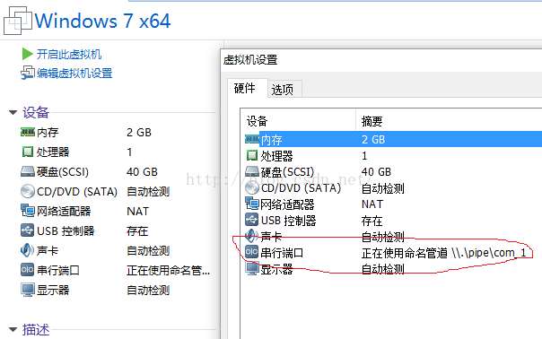Click 硬盘(SCSI) label in left device list
Screen dimensions: 542x339
pos(63,172)
